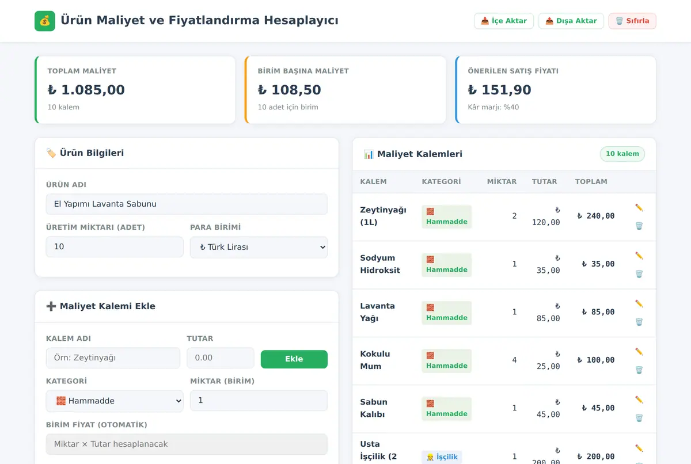Delete the Sabun Kalıbı row with trash icon
691x464 pixels.
click(x=639, y=418)
